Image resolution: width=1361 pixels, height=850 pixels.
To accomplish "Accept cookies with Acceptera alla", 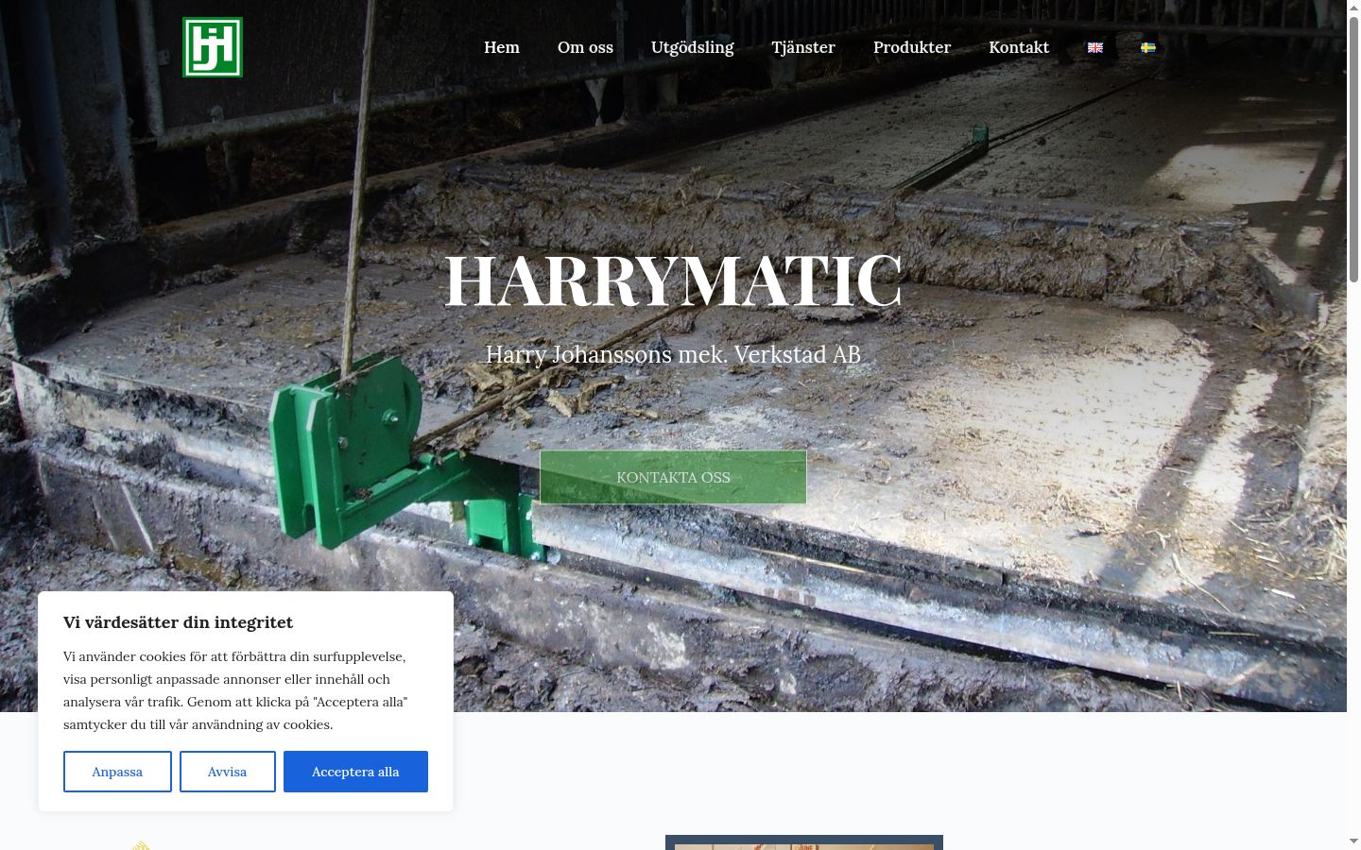I will point(355,772).
